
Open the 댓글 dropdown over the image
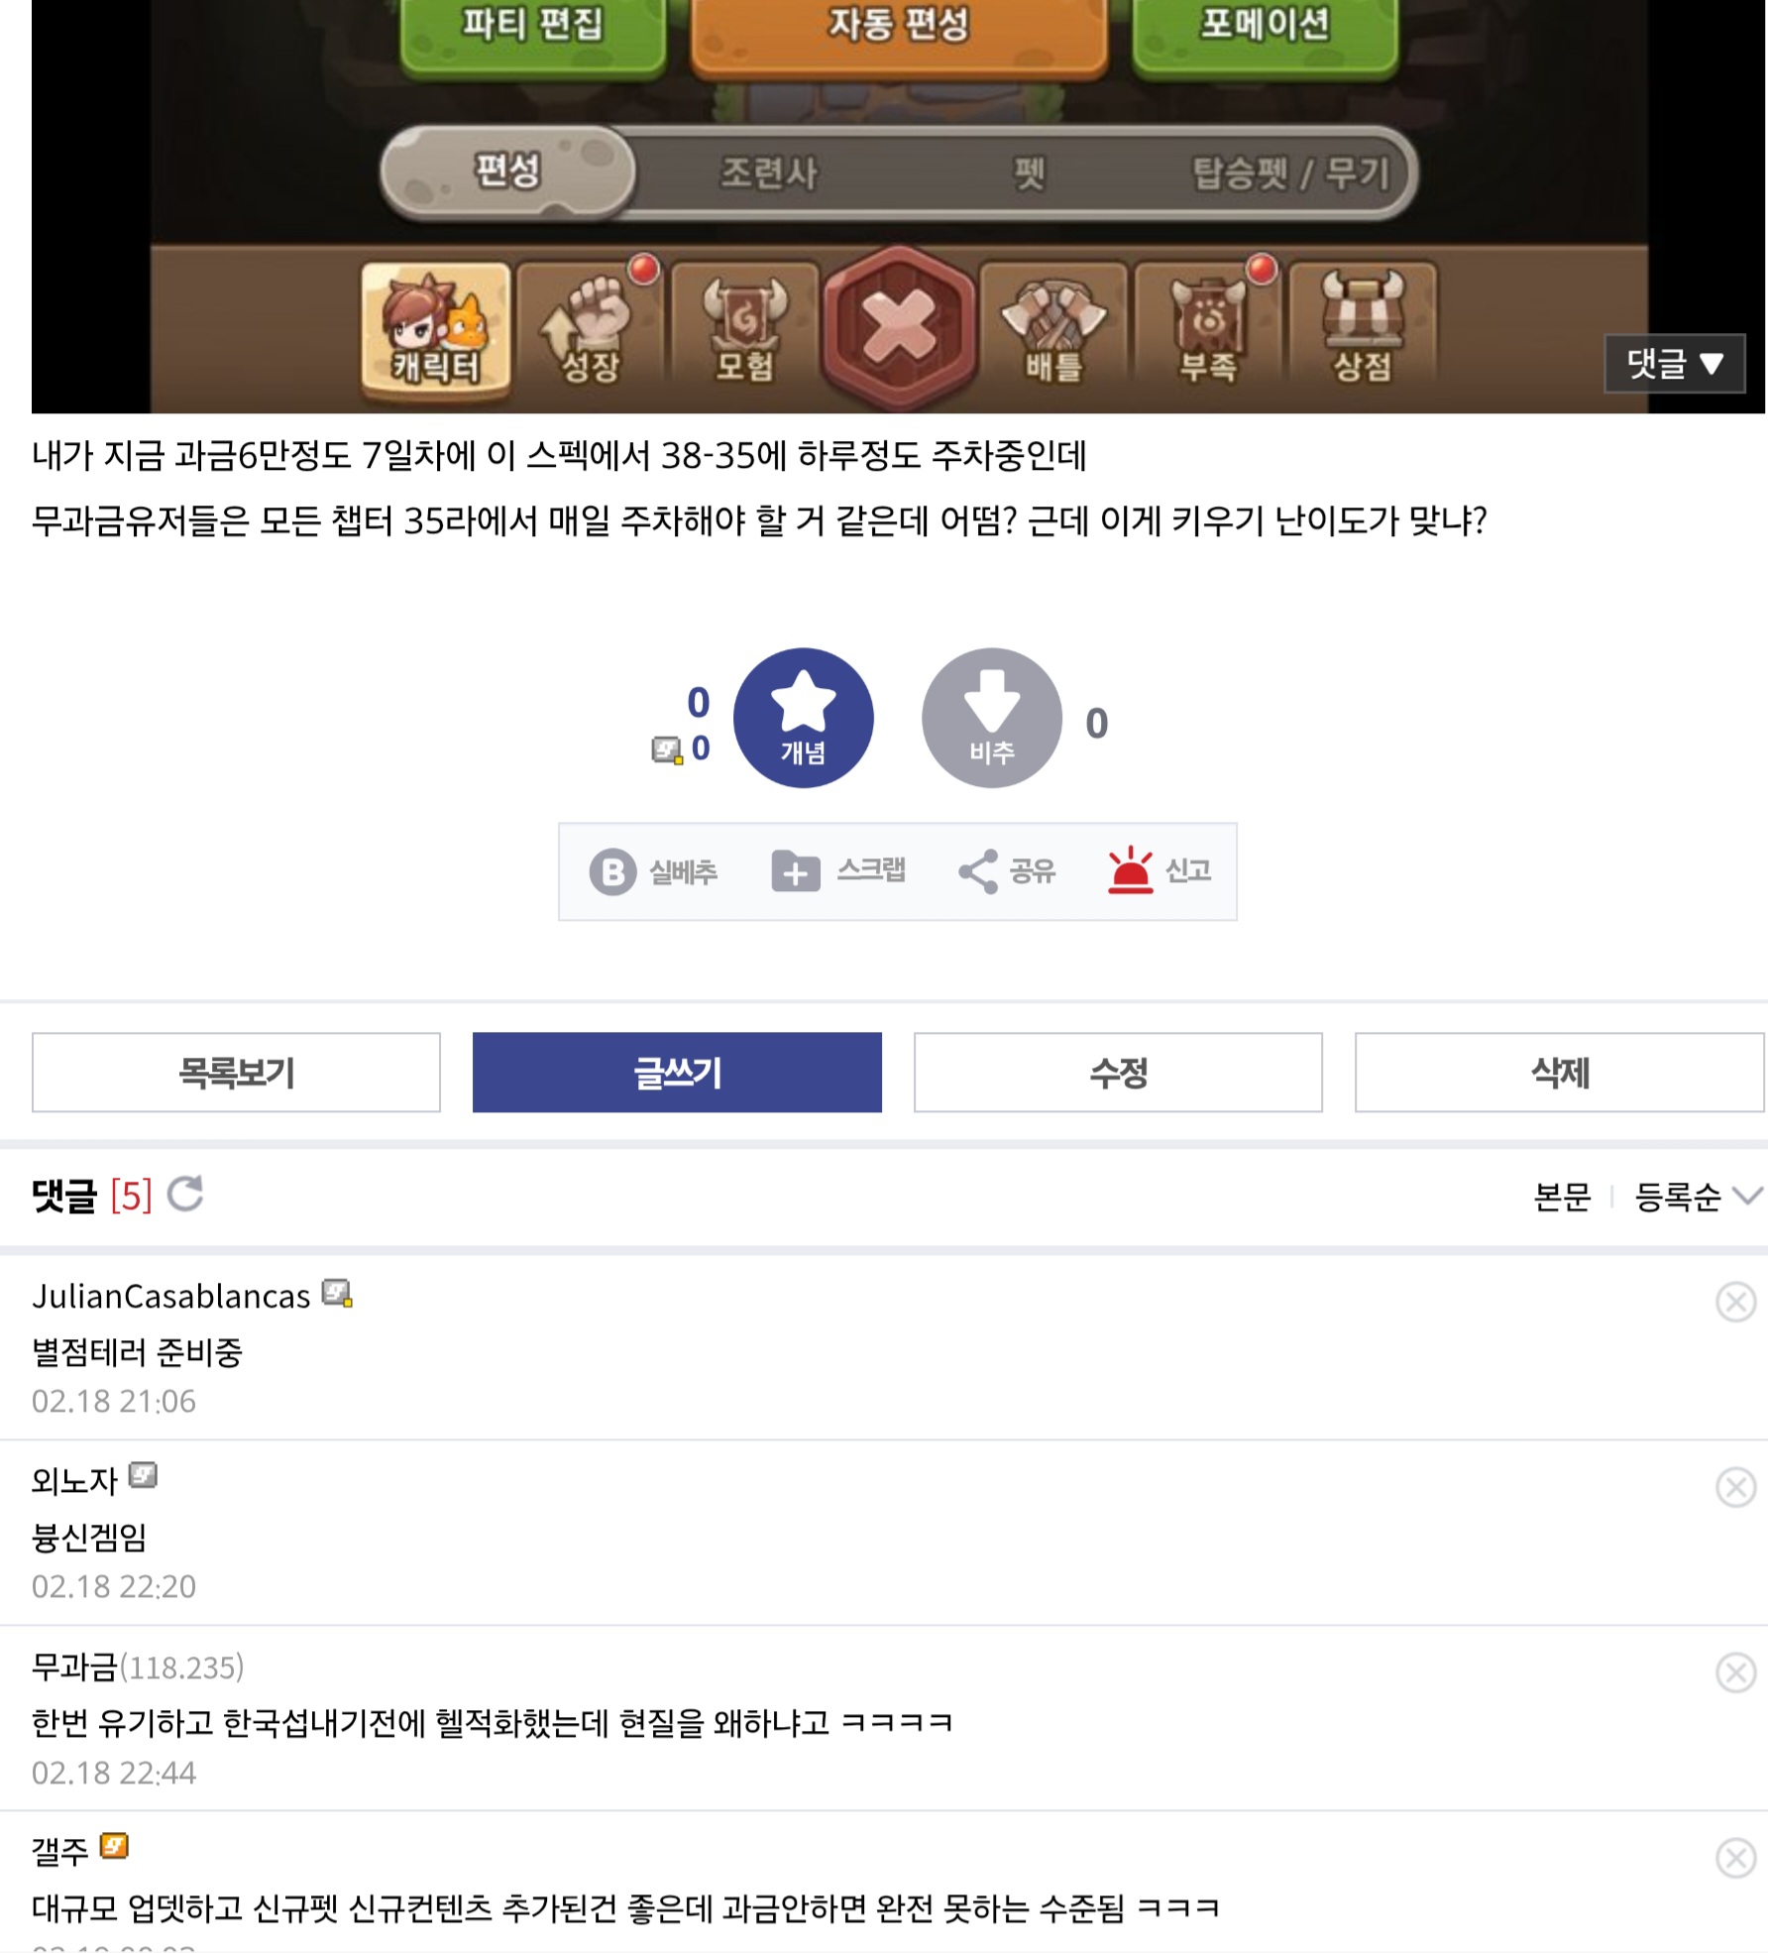1675,364
